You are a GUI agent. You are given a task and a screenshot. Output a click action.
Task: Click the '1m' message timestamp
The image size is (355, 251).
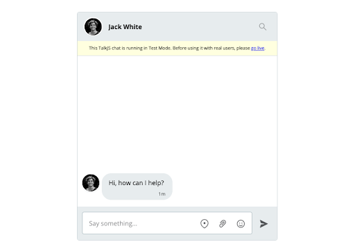pos(162,194)
